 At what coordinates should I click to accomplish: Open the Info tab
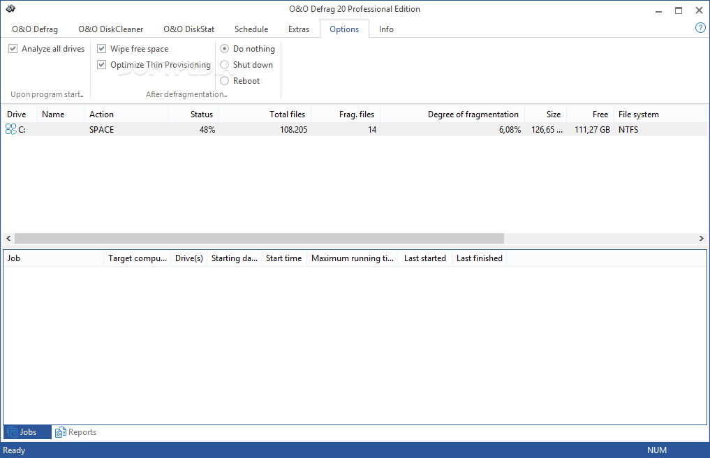(x=386, y=29)
